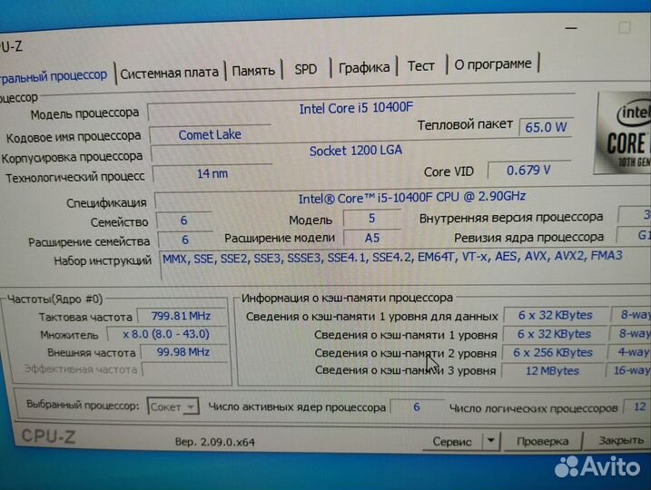Click the 6 x 256 KBytes L2 cache value
The image size is (651, 490).
(x=553, y=353)
